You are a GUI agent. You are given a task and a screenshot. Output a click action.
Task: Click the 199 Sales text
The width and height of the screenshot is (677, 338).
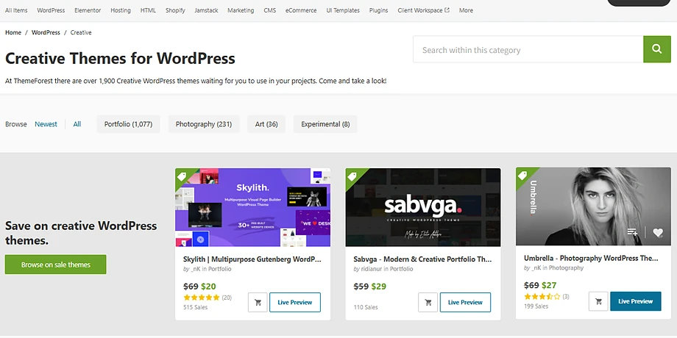pyautogui.click(x=536, y=306)
